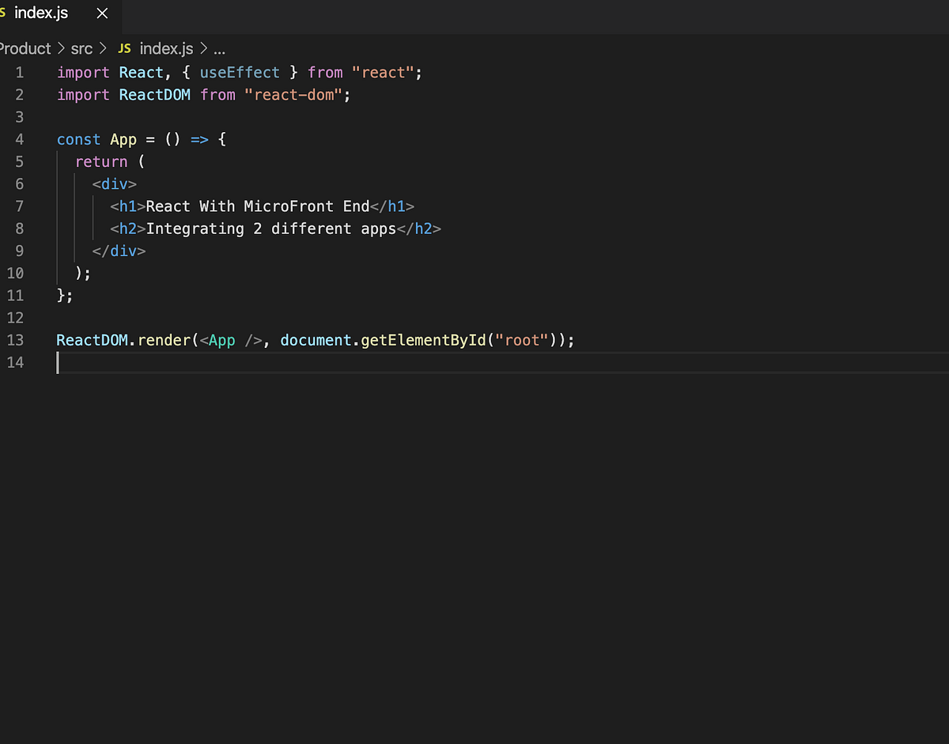Click index.js in the breadcrumb trail

coord(165,48)
